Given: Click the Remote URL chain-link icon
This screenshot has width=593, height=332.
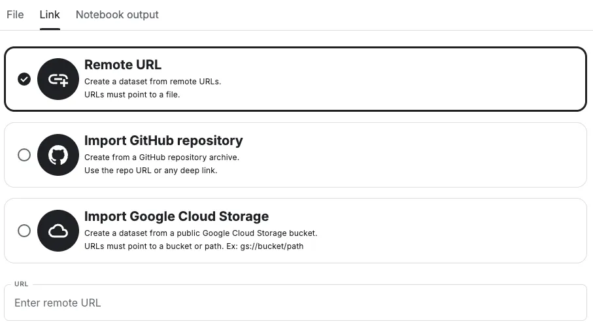Looking at the screenshot, I should [x=58, y=79].
